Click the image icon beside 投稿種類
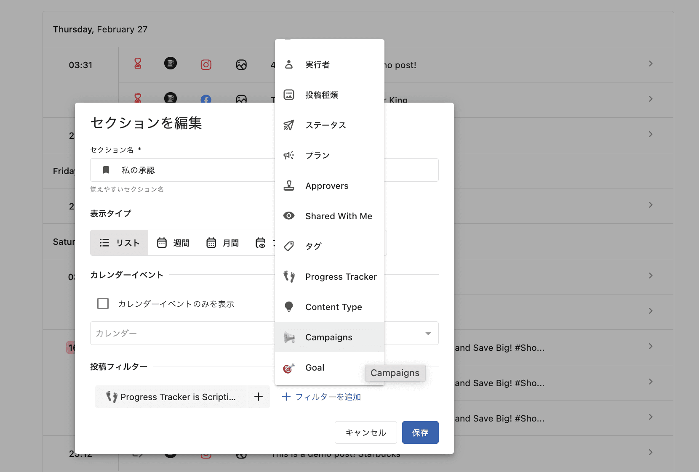 coord(289,95)
